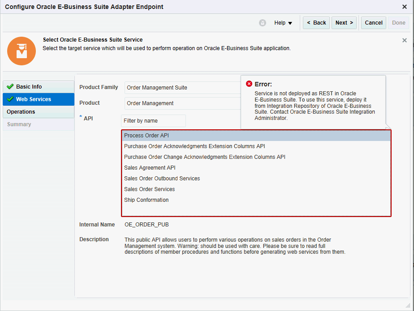Click the resize grip at dialog corner

tap(408, 305)
